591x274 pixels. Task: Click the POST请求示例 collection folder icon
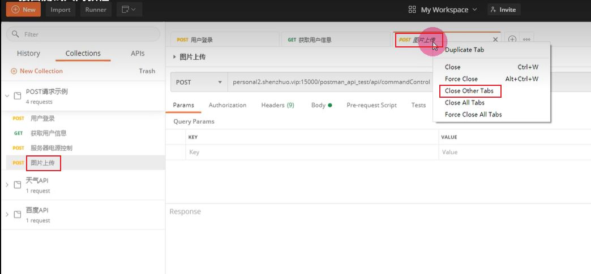tap(18, 96)
